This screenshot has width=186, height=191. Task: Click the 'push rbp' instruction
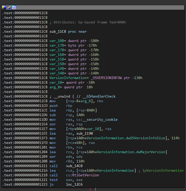61,106
